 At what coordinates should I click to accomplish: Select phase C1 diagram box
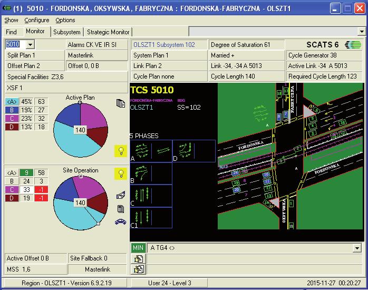coord(151,218)
